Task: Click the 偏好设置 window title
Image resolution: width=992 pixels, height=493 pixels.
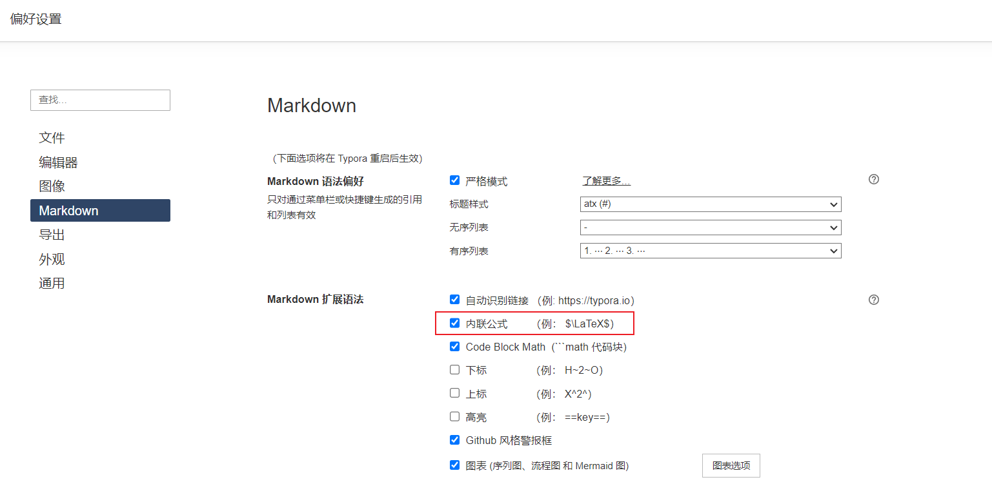Action: coord(36,19)
